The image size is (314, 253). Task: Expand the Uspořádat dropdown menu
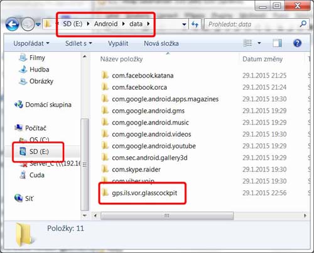click(x=31, y=43)
